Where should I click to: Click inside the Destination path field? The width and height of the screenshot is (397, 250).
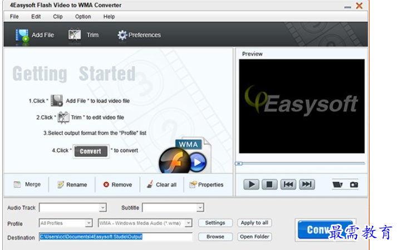116,237
